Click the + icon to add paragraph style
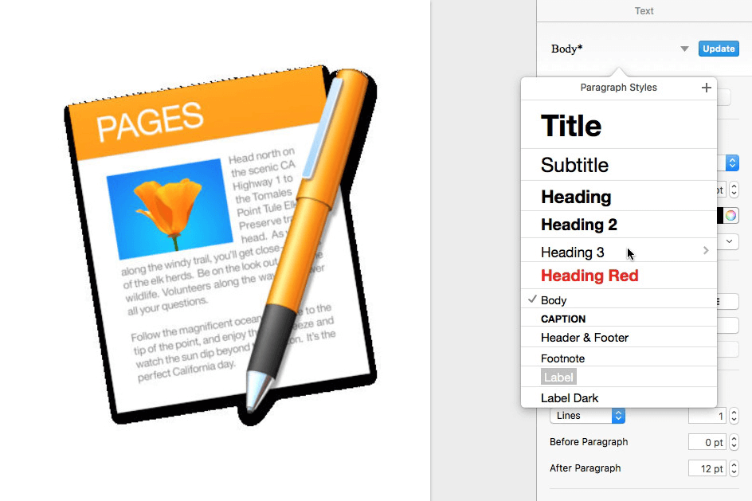Viewport: 752px width, 501px height. 706,88
